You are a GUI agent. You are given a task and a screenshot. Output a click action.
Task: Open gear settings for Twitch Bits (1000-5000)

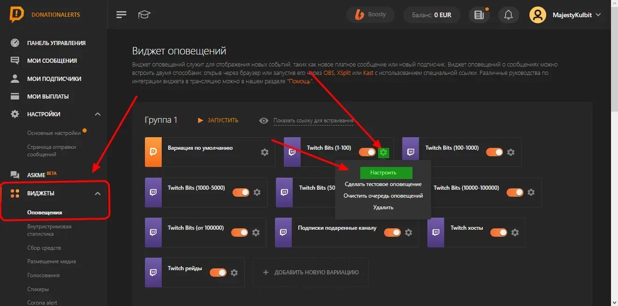coord(257,192)
